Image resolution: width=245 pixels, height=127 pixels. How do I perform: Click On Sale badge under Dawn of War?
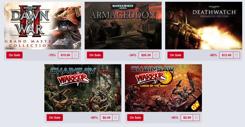(14, 55)
